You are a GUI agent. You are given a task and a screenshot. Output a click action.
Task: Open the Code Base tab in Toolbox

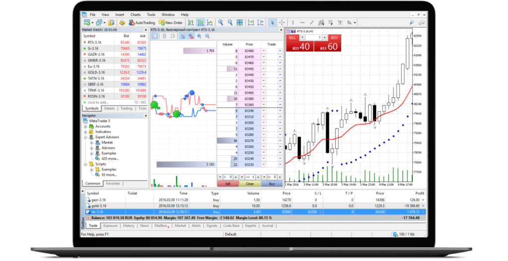[x=231, y=226]
